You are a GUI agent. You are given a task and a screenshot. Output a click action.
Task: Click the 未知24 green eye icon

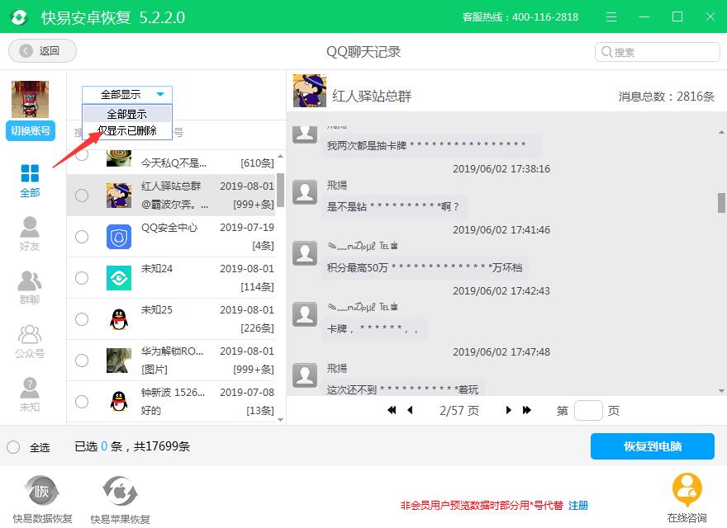click(x=119, y=278)
